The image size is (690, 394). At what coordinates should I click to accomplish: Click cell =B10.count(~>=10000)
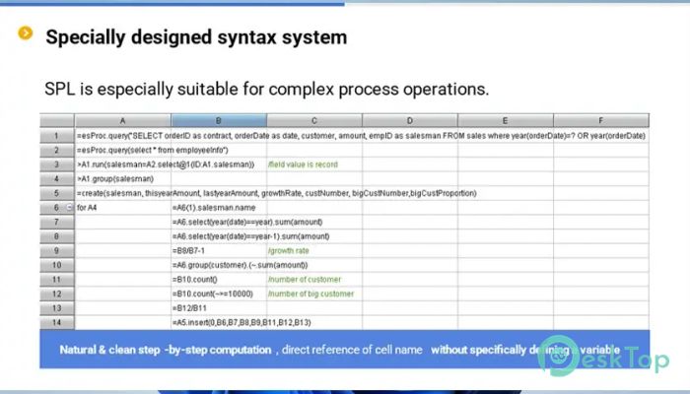tap(219, 294)
